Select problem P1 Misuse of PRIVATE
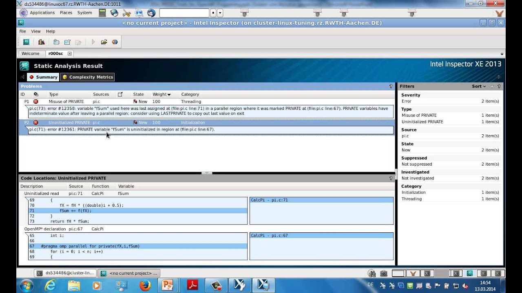The height and width of the screenshot is (293, 522). [x=206, y=101]
